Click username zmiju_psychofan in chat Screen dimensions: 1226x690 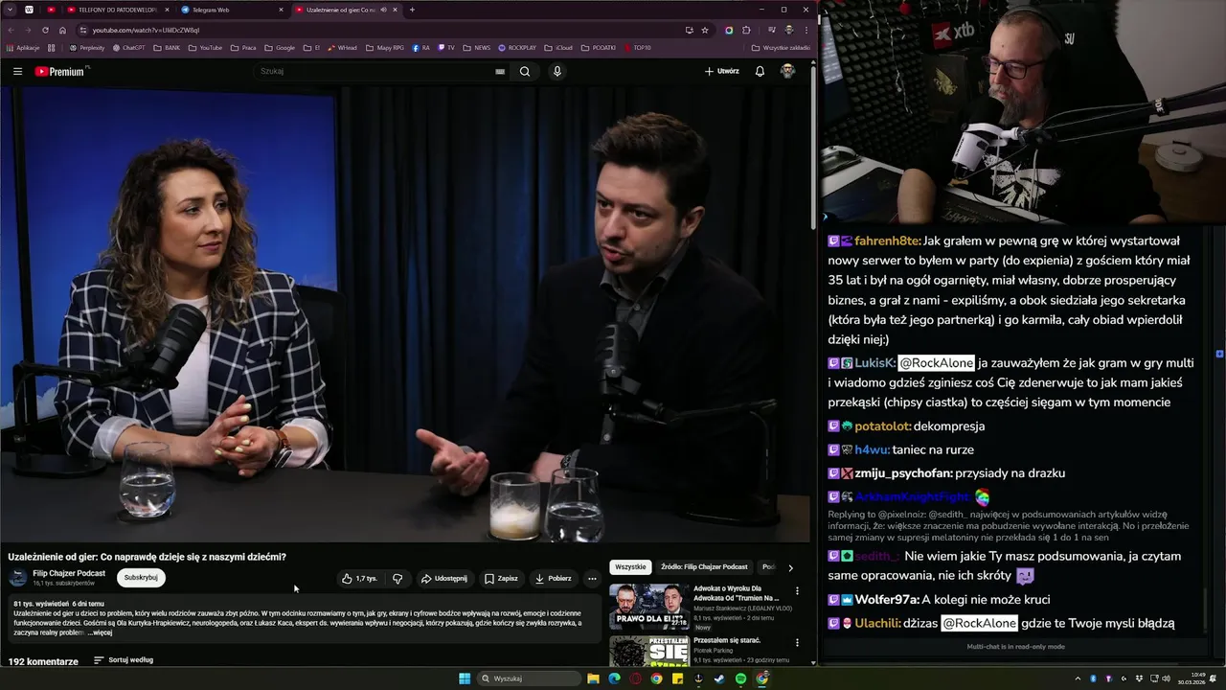tap(903, 473)
